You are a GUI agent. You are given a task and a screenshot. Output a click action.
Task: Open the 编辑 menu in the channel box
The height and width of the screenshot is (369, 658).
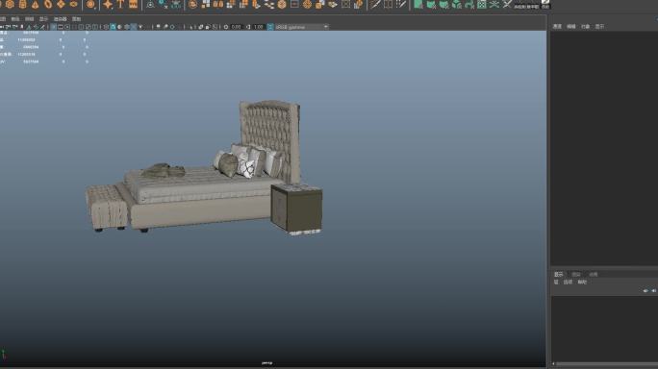click(571, 26)
